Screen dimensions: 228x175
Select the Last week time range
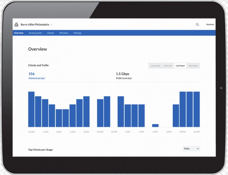(x=155, y=66)
